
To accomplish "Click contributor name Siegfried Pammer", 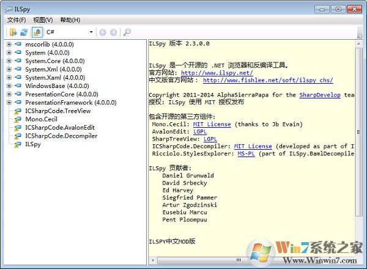I will point(190,197).
